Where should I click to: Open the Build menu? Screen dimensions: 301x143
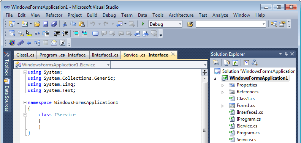click(x=92, y=15)
